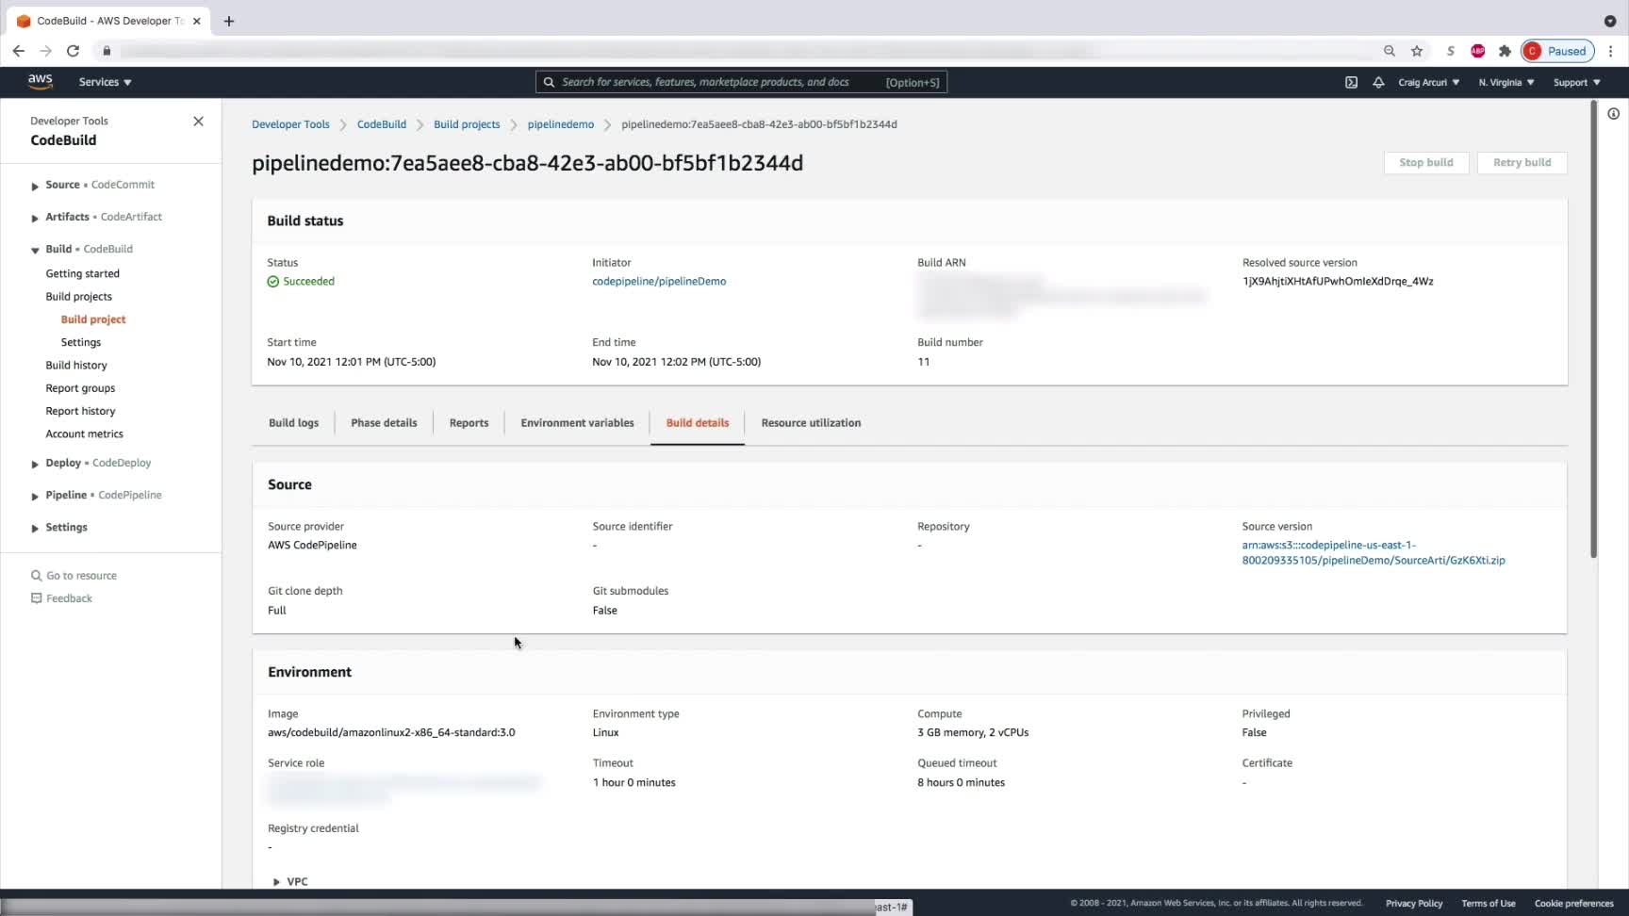Viewport: 1629px width, 916px height.
Task: Open the notifications bell
Action: [x=1378, y=82]
